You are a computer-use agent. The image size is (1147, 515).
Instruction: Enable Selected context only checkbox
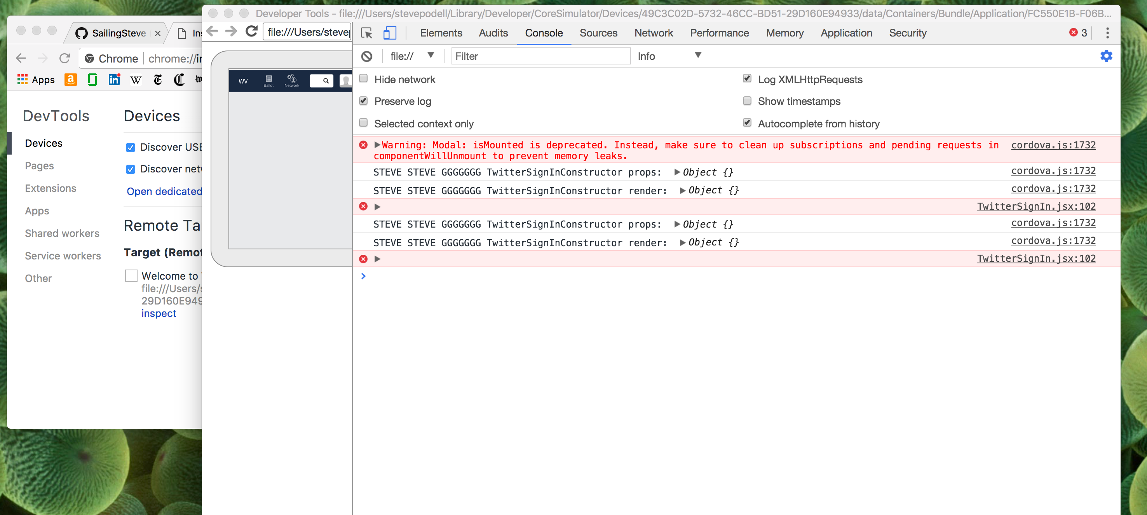click(364, 122)
